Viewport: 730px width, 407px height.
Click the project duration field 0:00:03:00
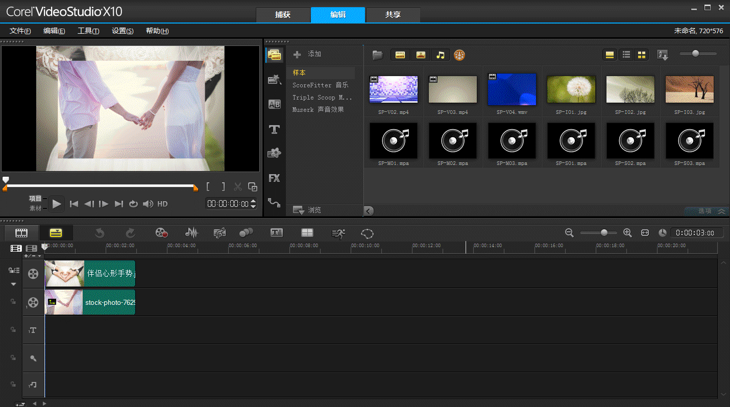697,233
